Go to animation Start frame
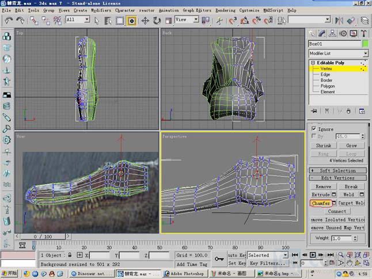Viewport: 372px width, 279px height. [x=295, y=255]
